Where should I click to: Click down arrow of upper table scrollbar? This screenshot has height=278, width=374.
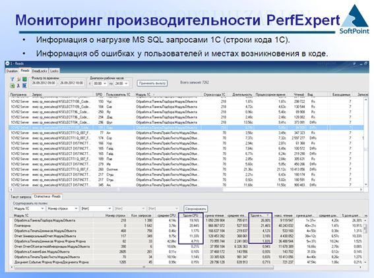[366, 184]
